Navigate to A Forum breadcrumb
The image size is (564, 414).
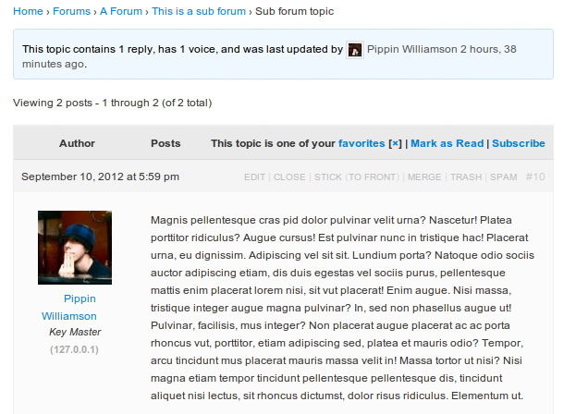click(x=121, y=11)
